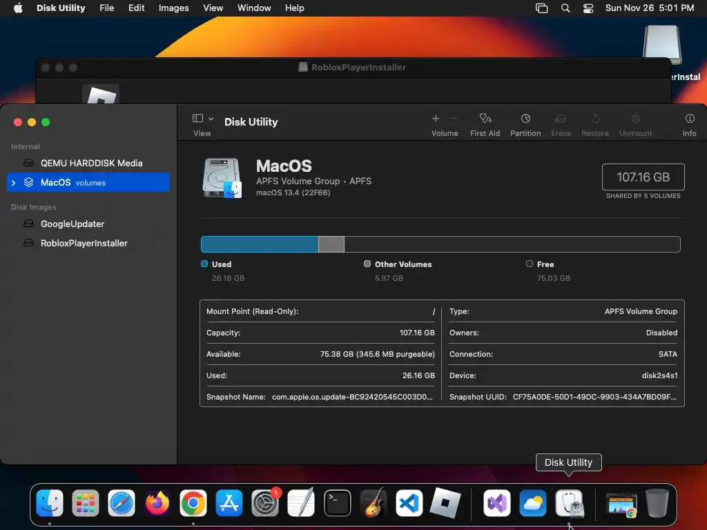Screen dimensions: 707x530
Task: Select QEMU HARDDISK Media disk
Action: (88, 163)
